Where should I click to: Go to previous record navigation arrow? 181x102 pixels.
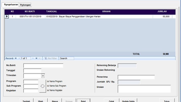click(19, 58)
